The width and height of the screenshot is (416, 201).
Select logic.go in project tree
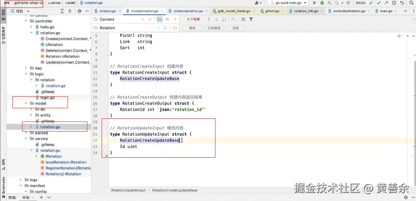click(48, 98)
